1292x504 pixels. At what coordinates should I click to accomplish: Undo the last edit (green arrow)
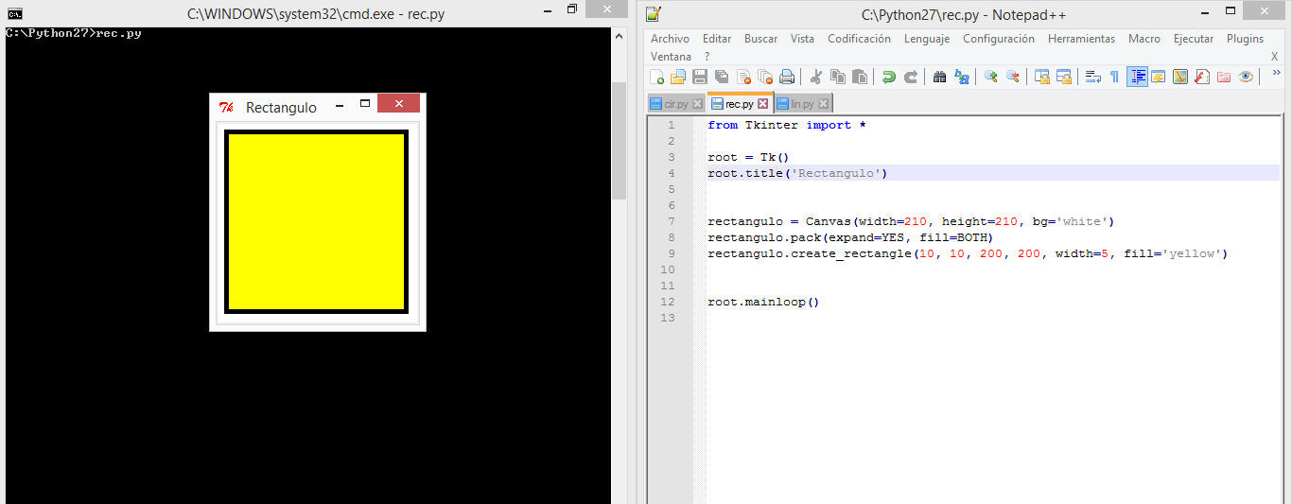click(x=889, y=78)
